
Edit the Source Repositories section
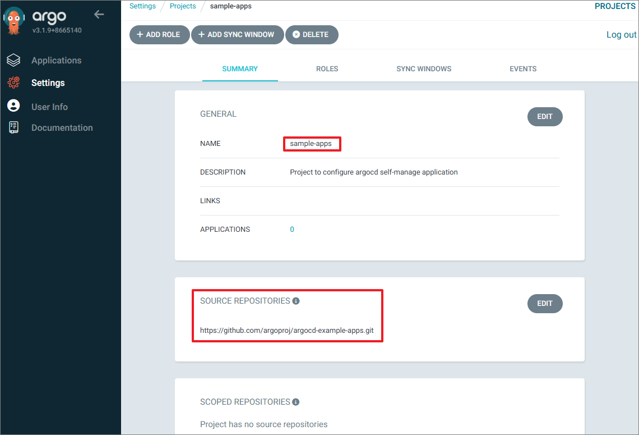click(x=545, y=304)
